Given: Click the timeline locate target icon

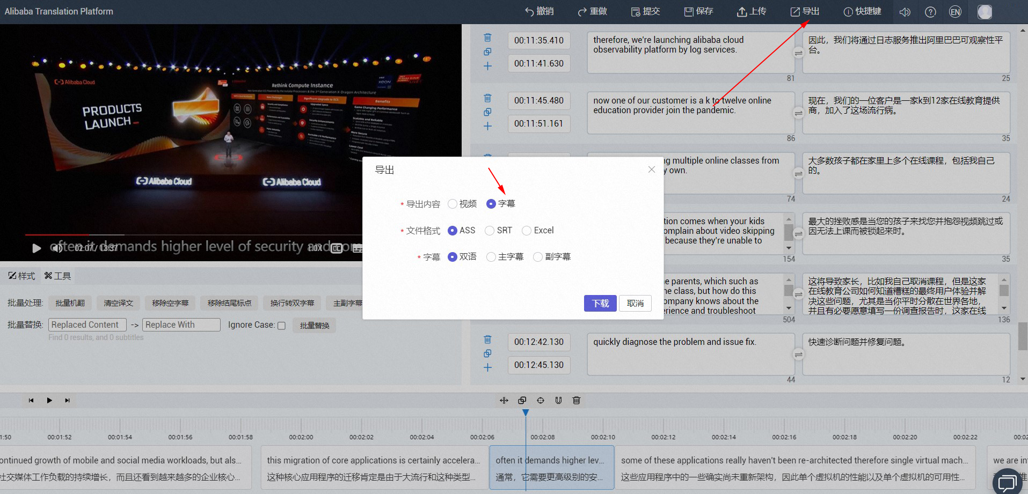Looking at the screenshot, I should [541, 400].
